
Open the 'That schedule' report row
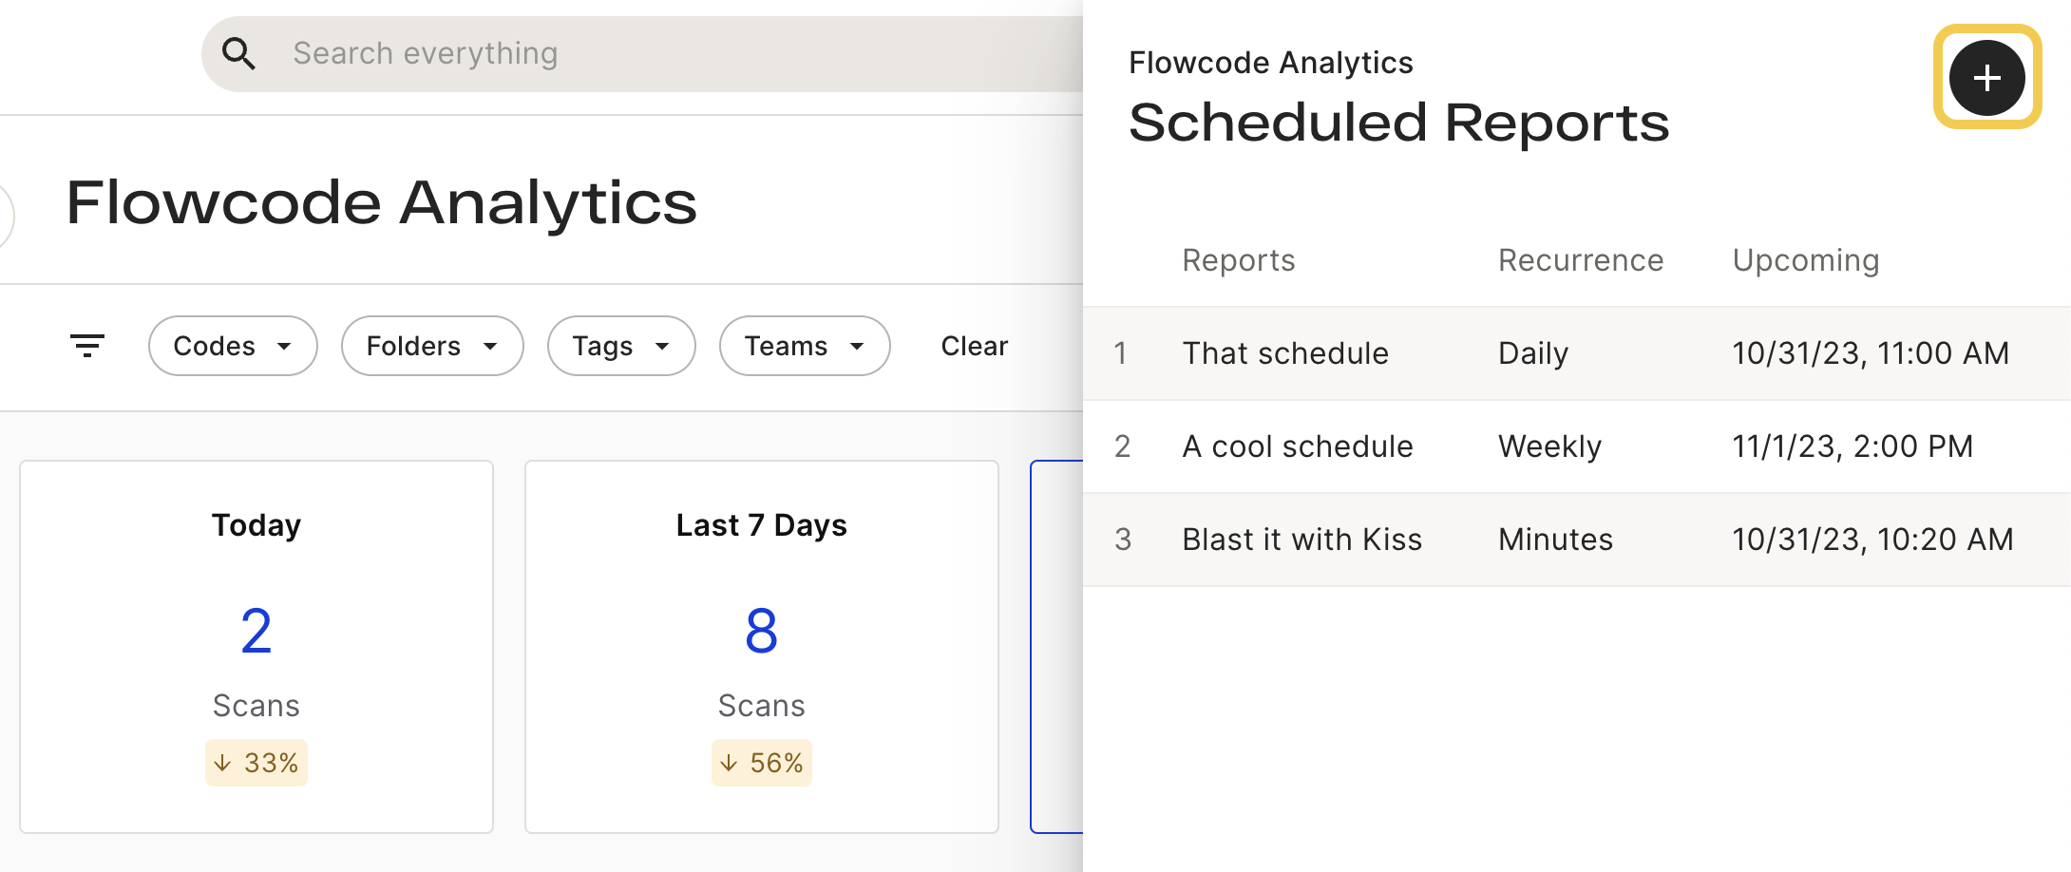(1577, 353)
